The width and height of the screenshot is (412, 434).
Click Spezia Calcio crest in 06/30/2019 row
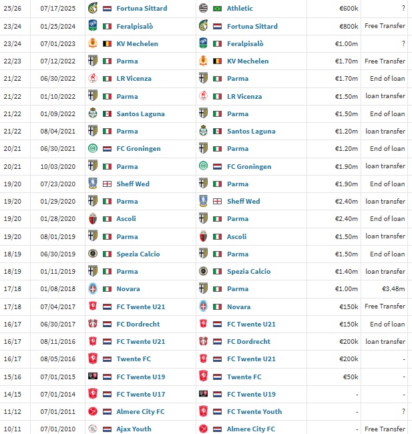[x=92, y=254]
